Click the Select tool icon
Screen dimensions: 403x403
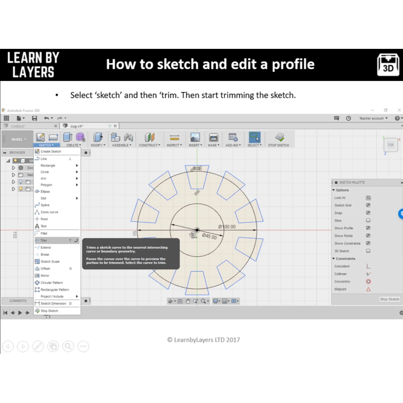pyautogui.click(x=254, y=137)
